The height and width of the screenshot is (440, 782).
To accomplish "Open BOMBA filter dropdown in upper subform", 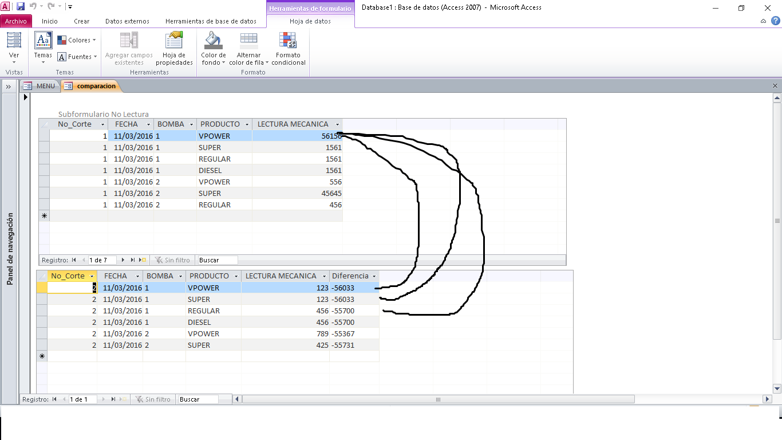I will pyautogui.click(x=191, y=124).
